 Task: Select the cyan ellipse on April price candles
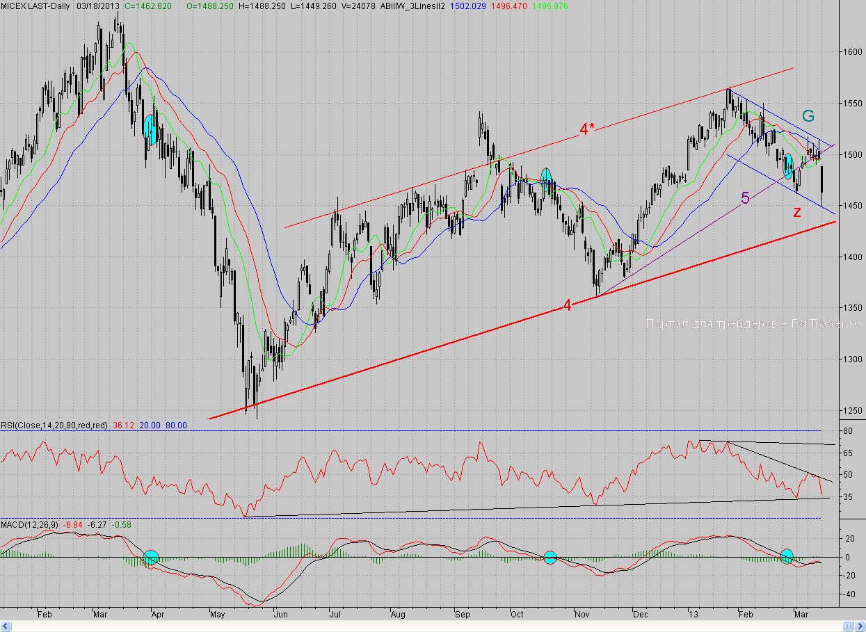pyautogui.click(x=150, y=129)
